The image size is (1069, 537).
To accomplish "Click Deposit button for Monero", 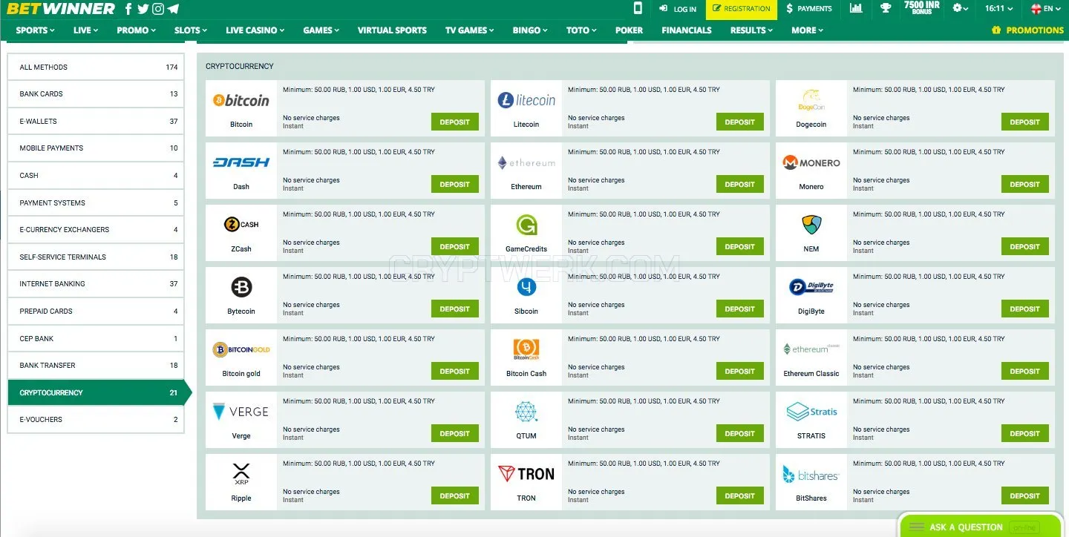I will click(1025, 185).
